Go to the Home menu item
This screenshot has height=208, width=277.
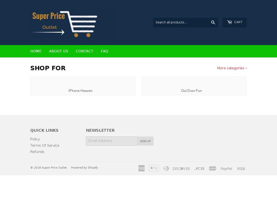coord(36,51)
